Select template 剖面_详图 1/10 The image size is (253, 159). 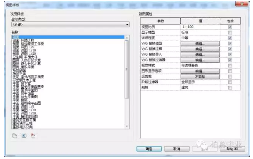24,50
